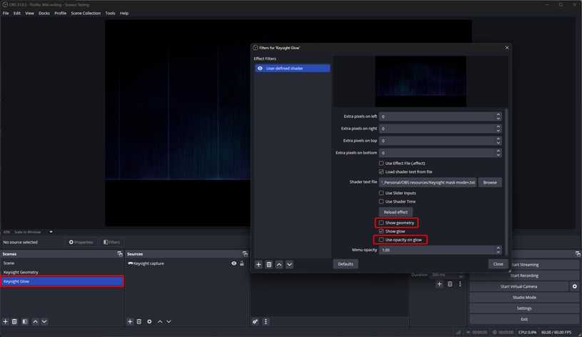The height and width of the screenshot is (337, 582).
Task: Click the filter preview thumbnail
Action: click(x=421, y=81)
